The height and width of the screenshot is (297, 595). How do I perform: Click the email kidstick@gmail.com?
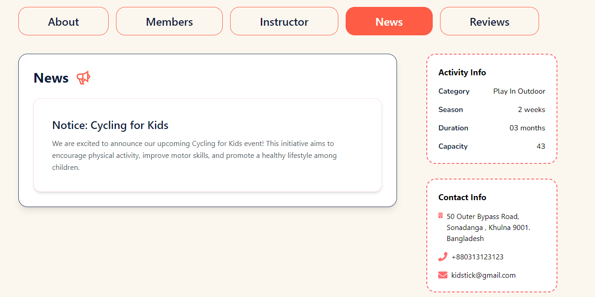[483, 275]
